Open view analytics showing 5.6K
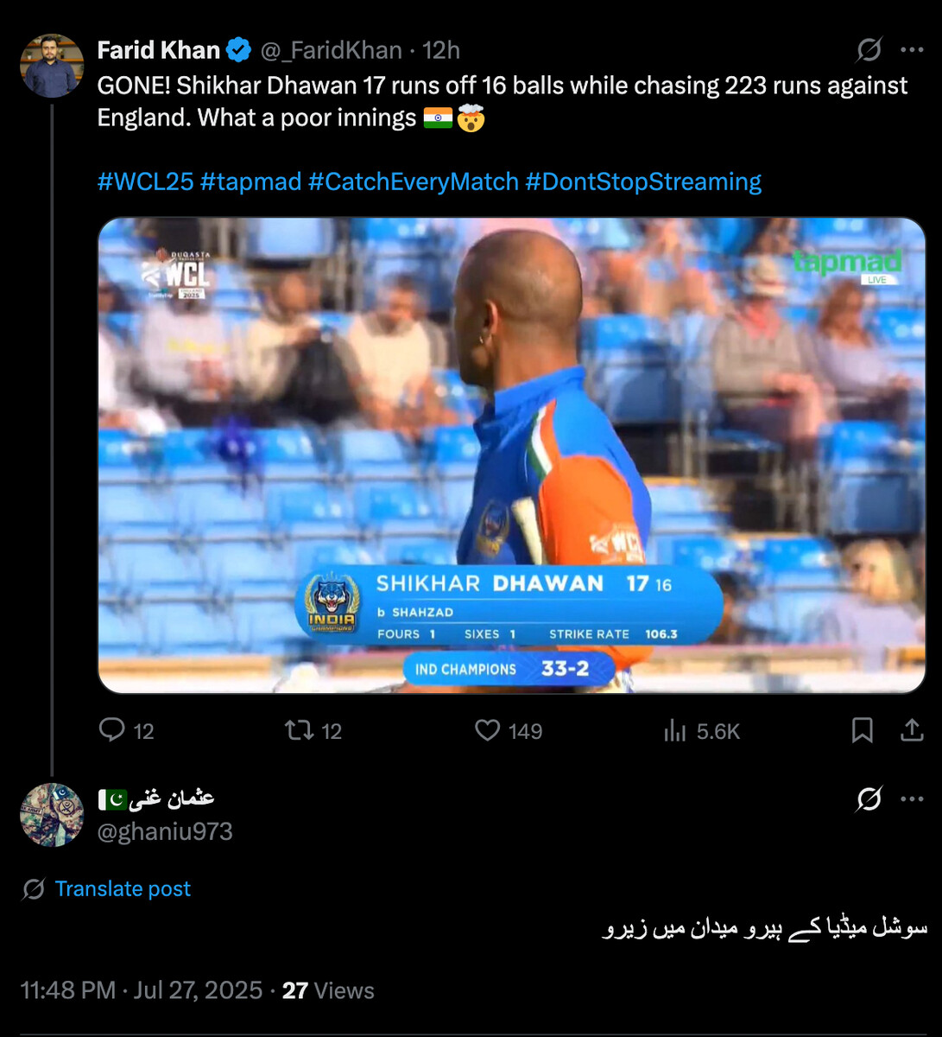The image size is (942, 1037). pyautogui.click(x=675, y=731)
